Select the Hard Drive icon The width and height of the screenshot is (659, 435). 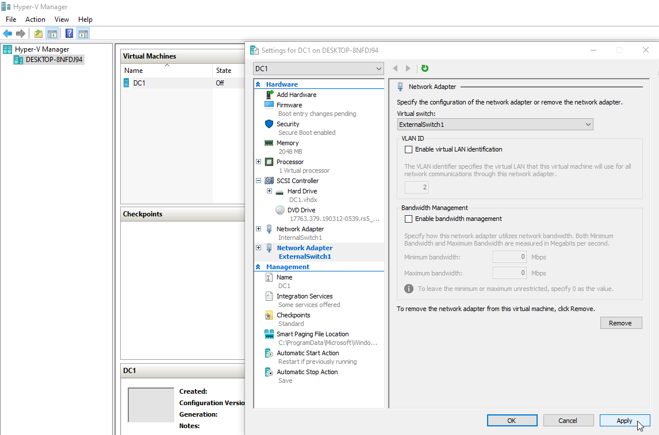pos(279,192)
